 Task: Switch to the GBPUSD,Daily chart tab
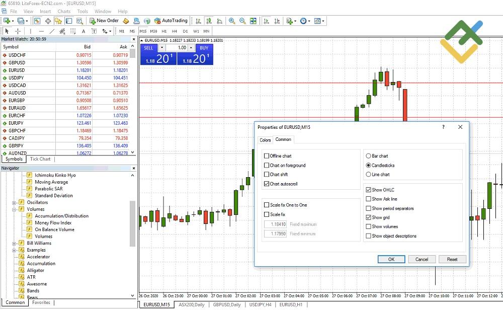[226, 304]
